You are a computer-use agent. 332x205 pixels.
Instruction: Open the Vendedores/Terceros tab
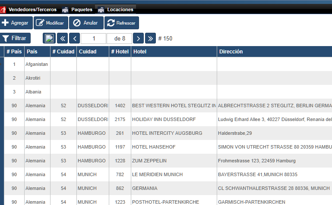pos(32,9)
